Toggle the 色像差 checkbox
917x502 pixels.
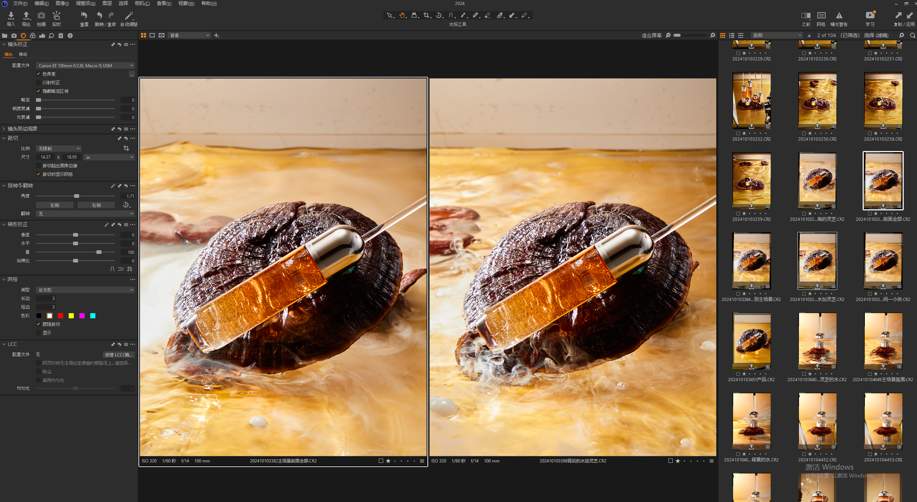click(x=38, y=74)
